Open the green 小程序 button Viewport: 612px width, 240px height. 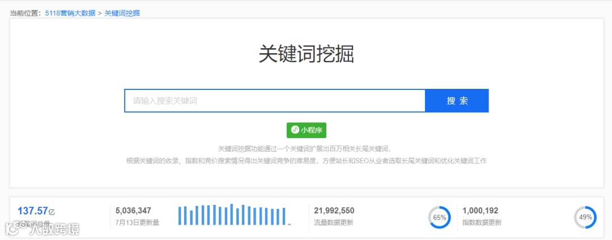307,130
